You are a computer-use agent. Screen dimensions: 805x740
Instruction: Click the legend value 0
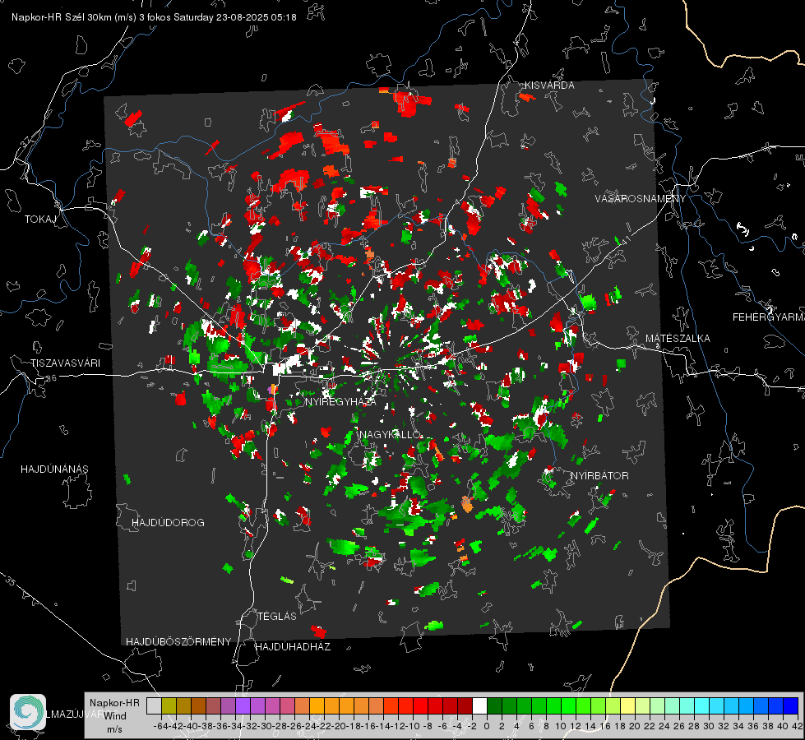[x=487, y=726]
